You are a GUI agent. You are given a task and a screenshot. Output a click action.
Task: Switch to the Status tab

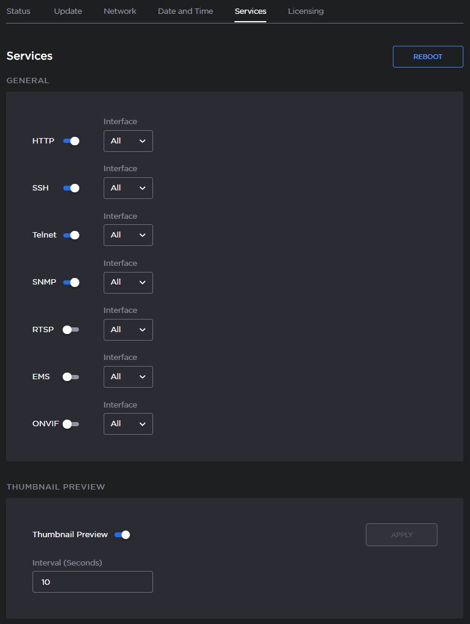click(18, 11)
